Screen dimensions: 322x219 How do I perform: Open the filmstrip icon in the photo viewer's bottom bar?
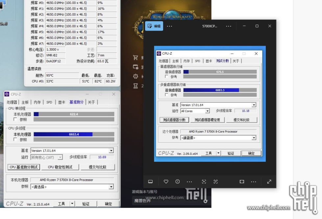click(150, 182)
